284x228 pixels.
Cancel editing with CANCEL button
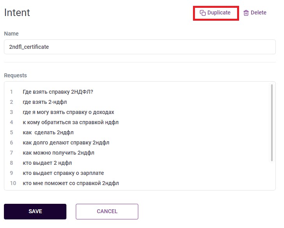(x=107, y=212)
